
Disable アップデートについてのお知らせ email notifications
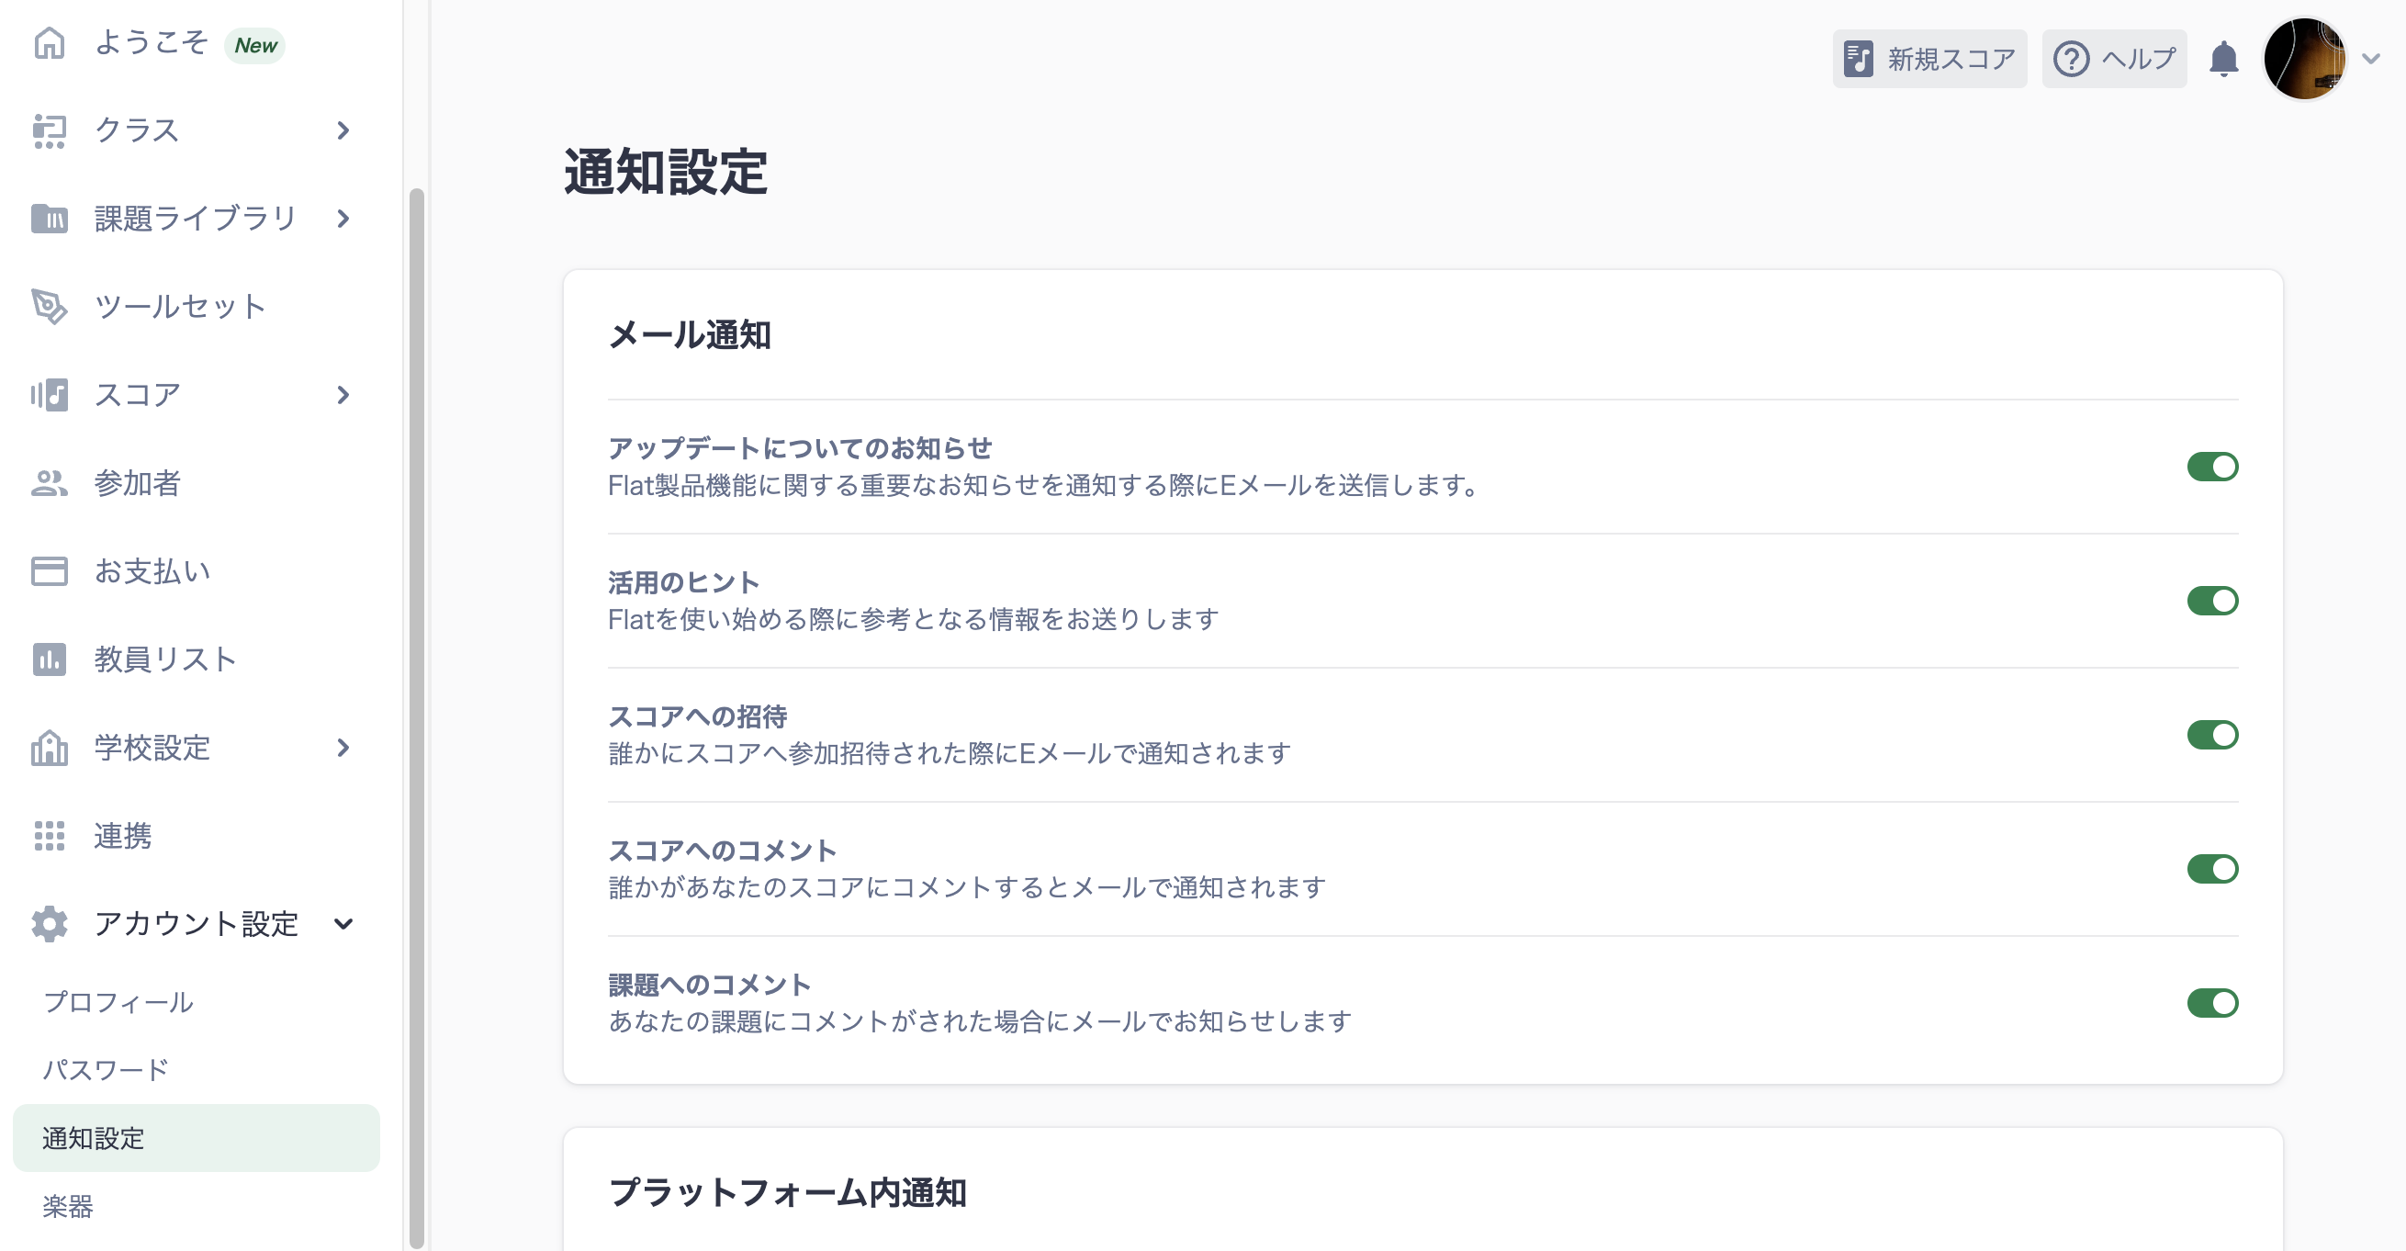pos(2214,466)
